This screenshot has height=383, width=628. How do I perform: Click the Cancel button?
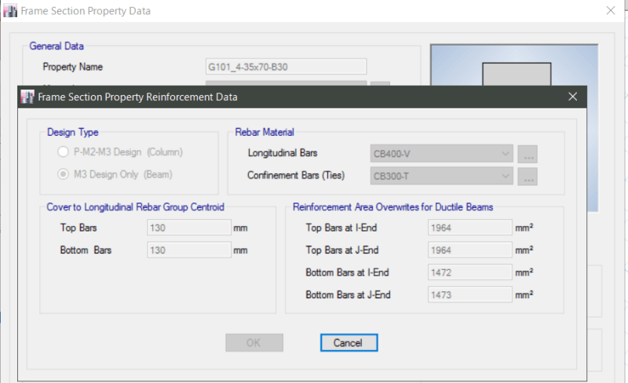pyautogui.click(x=349, y=343)
